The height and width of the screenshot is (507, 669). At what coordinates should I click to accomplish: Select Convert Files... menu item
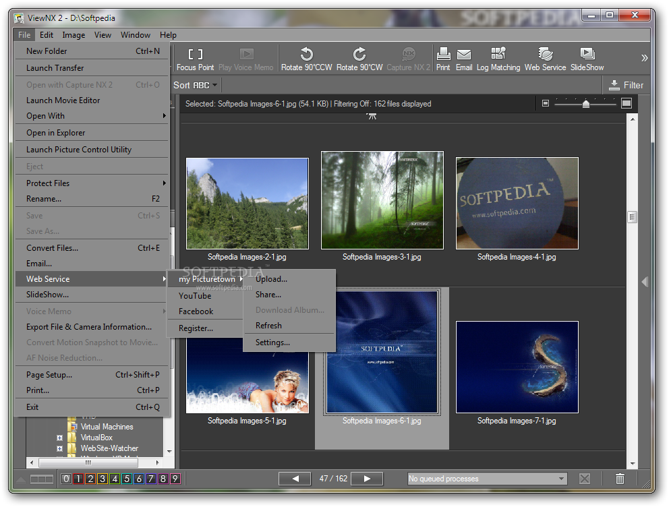(92, 248)
